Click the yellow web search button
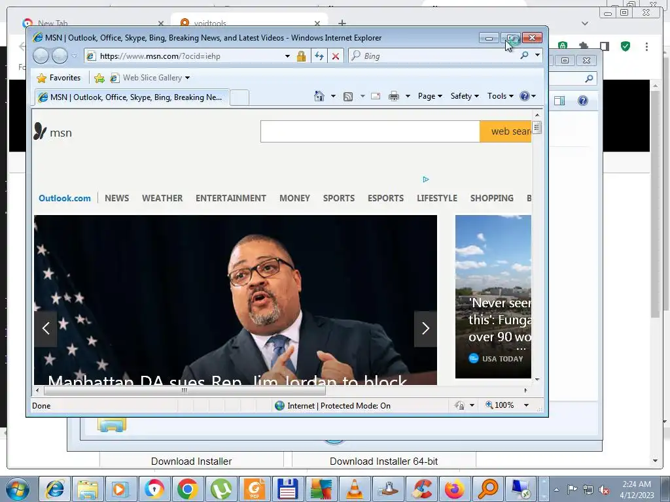Image resolution: width=670 pixels, height=502 pixels. click(506, 131)
